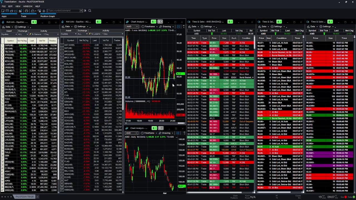Toggle gray interval link in bottom Chart Analysis
Screen dimensions: 356x200
(161, 128)
